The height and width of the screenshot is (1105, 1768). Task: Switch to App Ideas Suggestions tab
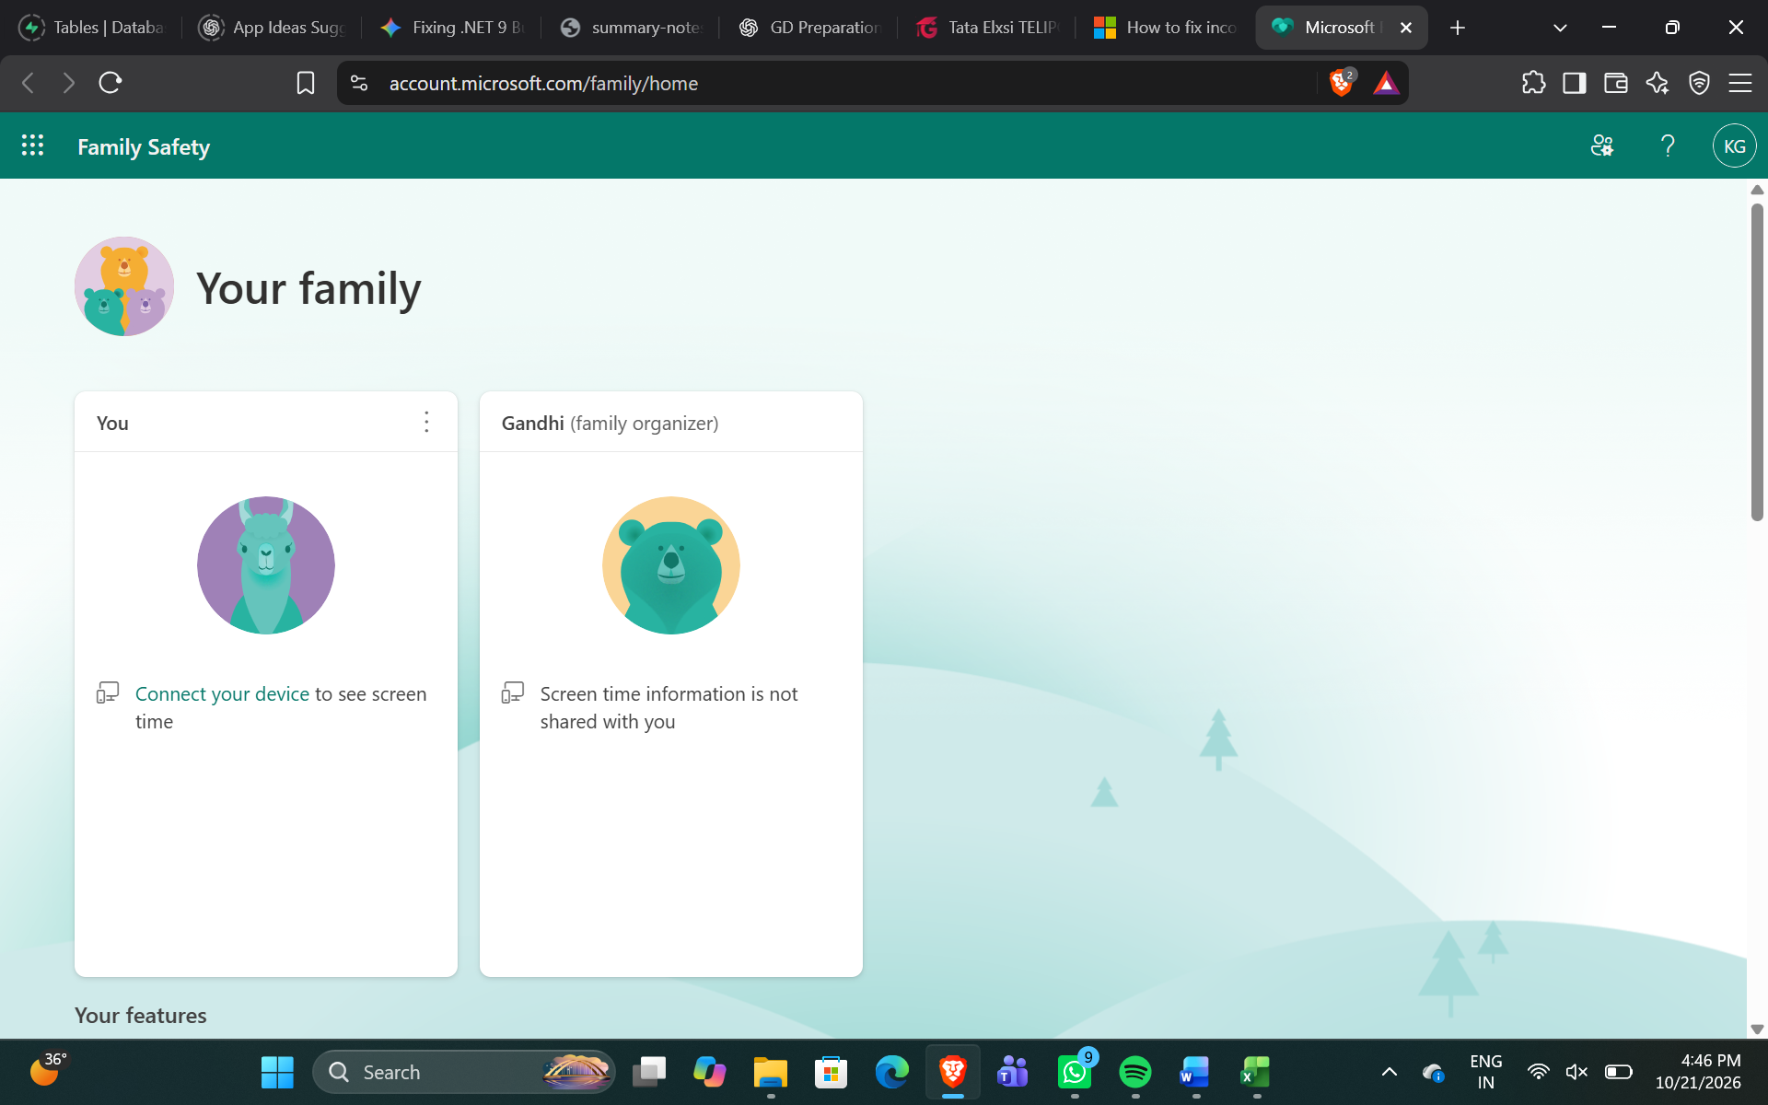click(x=273, y=28)
